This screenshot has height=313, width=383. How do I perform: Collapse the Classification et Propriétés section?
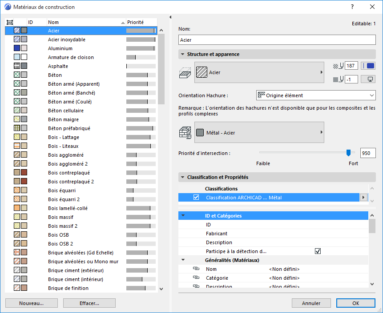coord(182,177)
